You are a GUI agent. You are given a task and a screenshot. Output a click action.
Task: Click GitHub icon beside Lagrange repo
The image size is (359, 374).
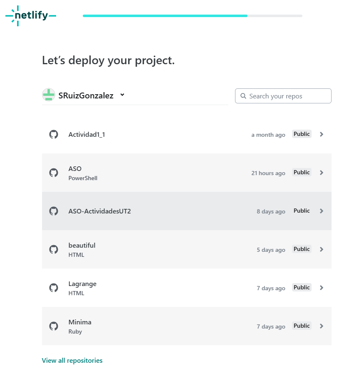(54, 288)
